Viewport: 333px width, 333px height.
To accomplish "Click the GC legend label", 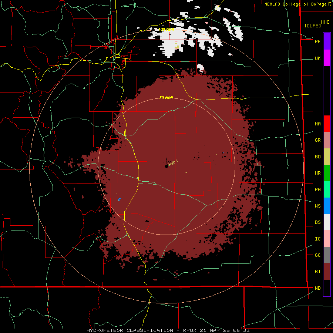I will coord(317,255).
